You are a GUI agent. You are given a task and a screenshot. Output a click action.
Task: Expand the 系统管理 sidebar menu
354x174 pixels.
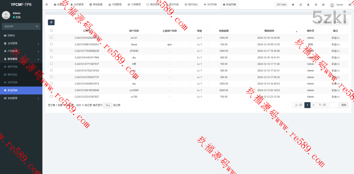21,98
